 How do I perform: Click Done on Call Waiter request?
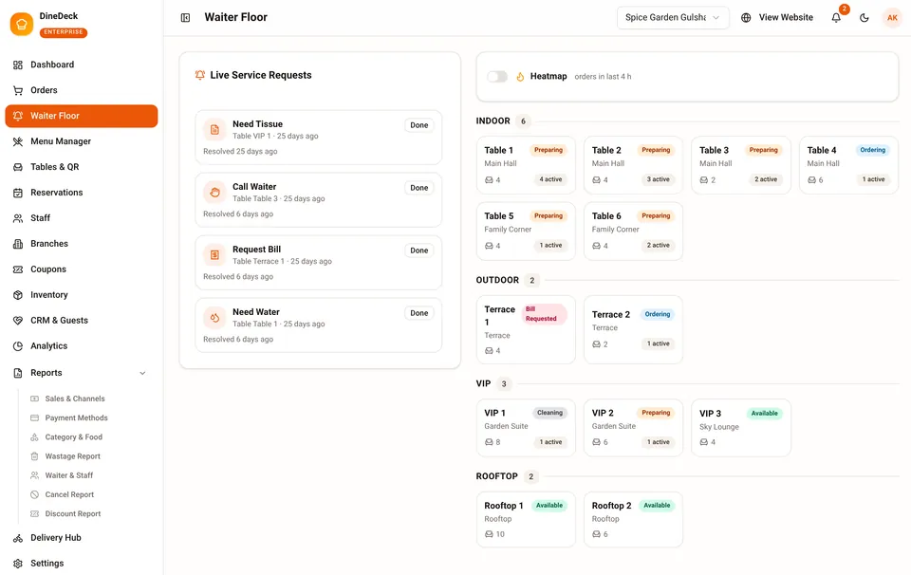tap(418, 188)
